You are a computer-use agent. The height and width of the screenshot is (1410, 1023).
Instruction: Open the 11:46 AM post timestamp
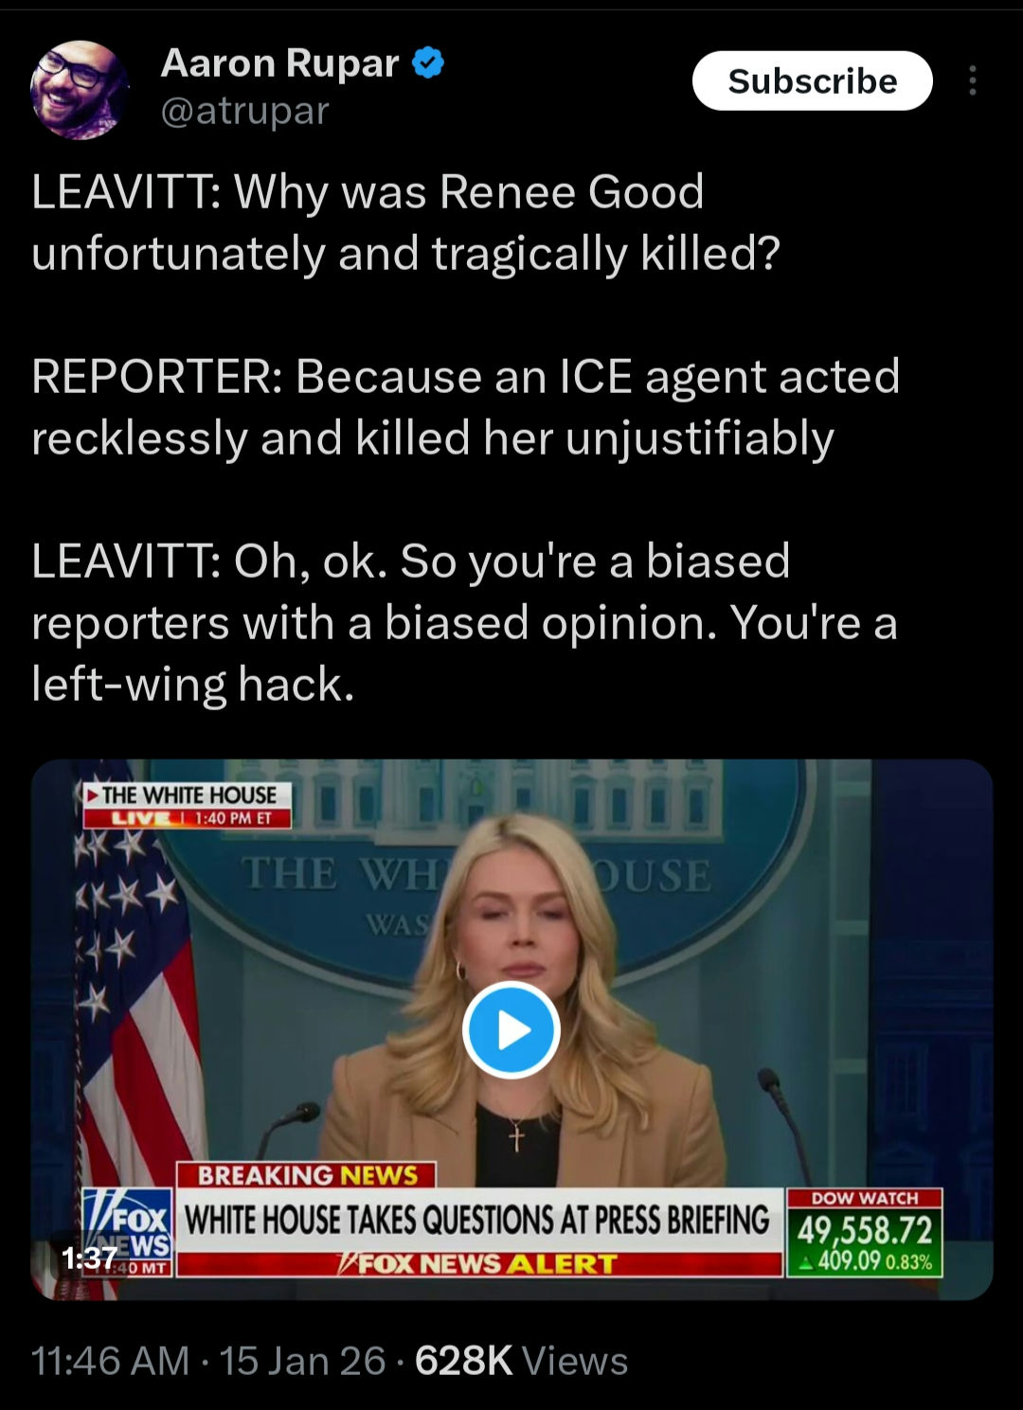point(111,1361)
